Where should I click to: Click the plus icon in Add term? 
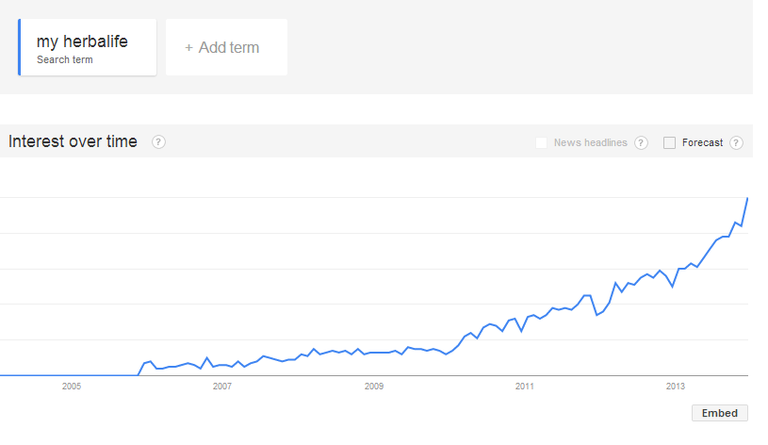(188, 48)
